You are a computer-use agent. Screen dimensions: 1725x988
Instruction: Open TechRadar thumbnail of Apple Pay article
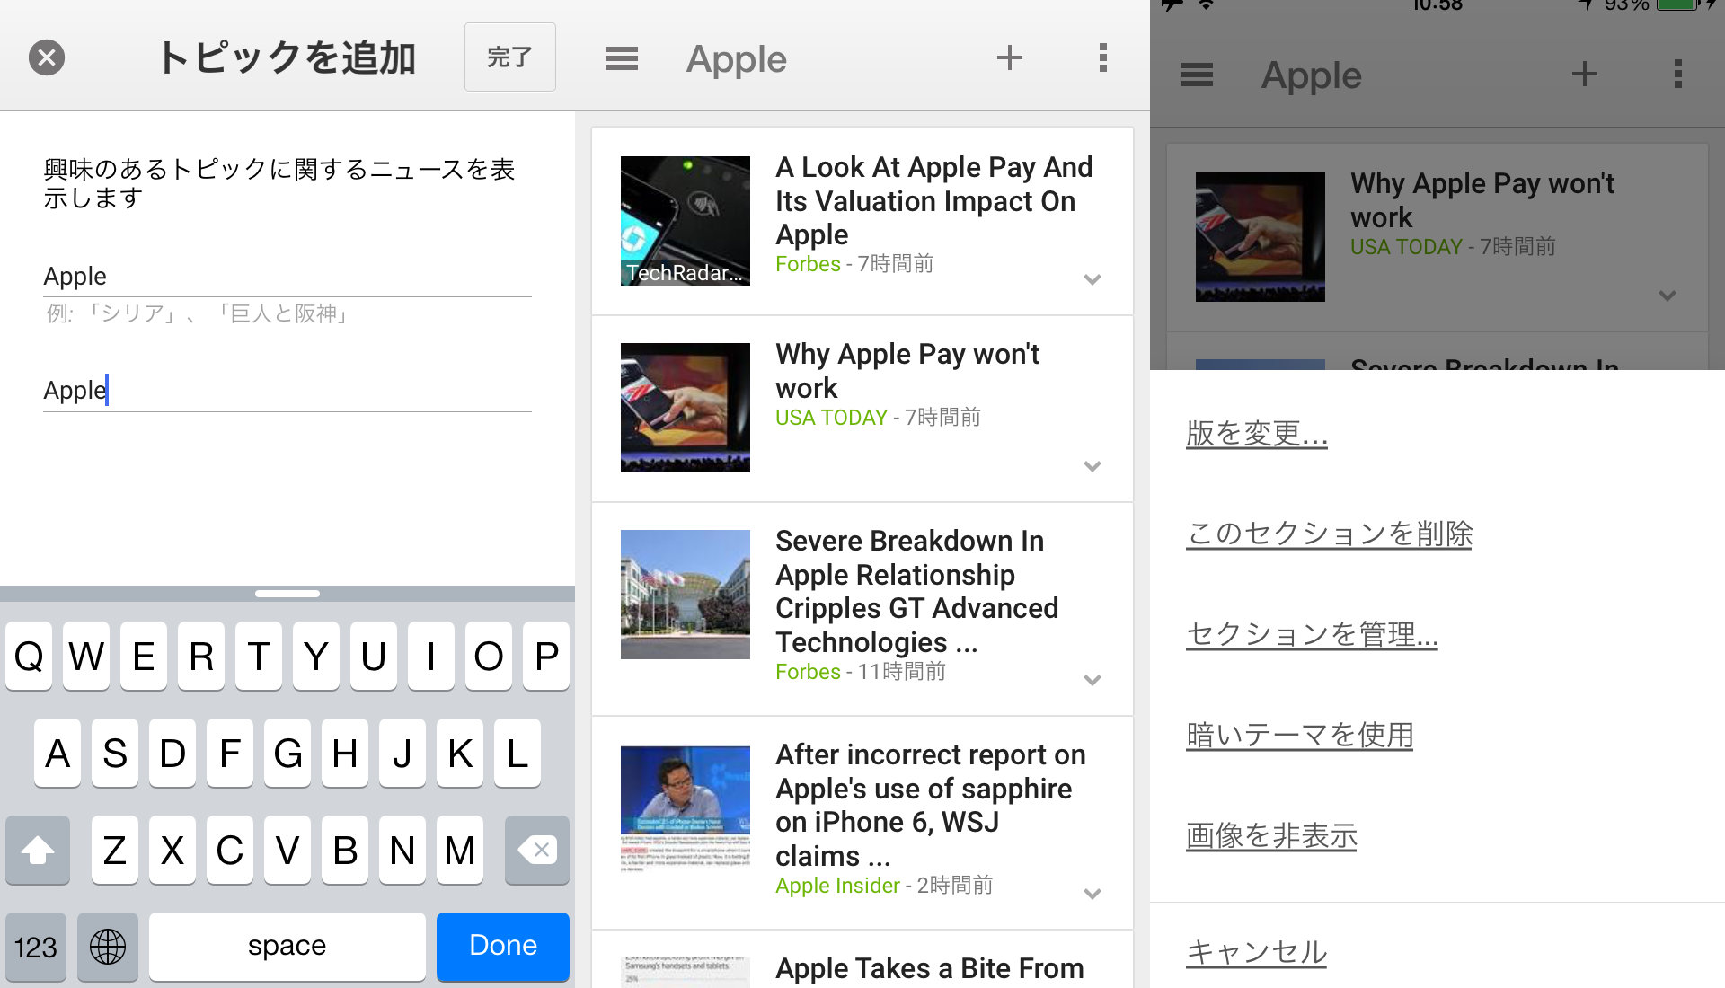(686, 221)
